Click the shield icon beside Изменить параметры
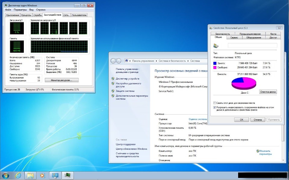This screenshot has height=180, width=289. tap(258, 151)
